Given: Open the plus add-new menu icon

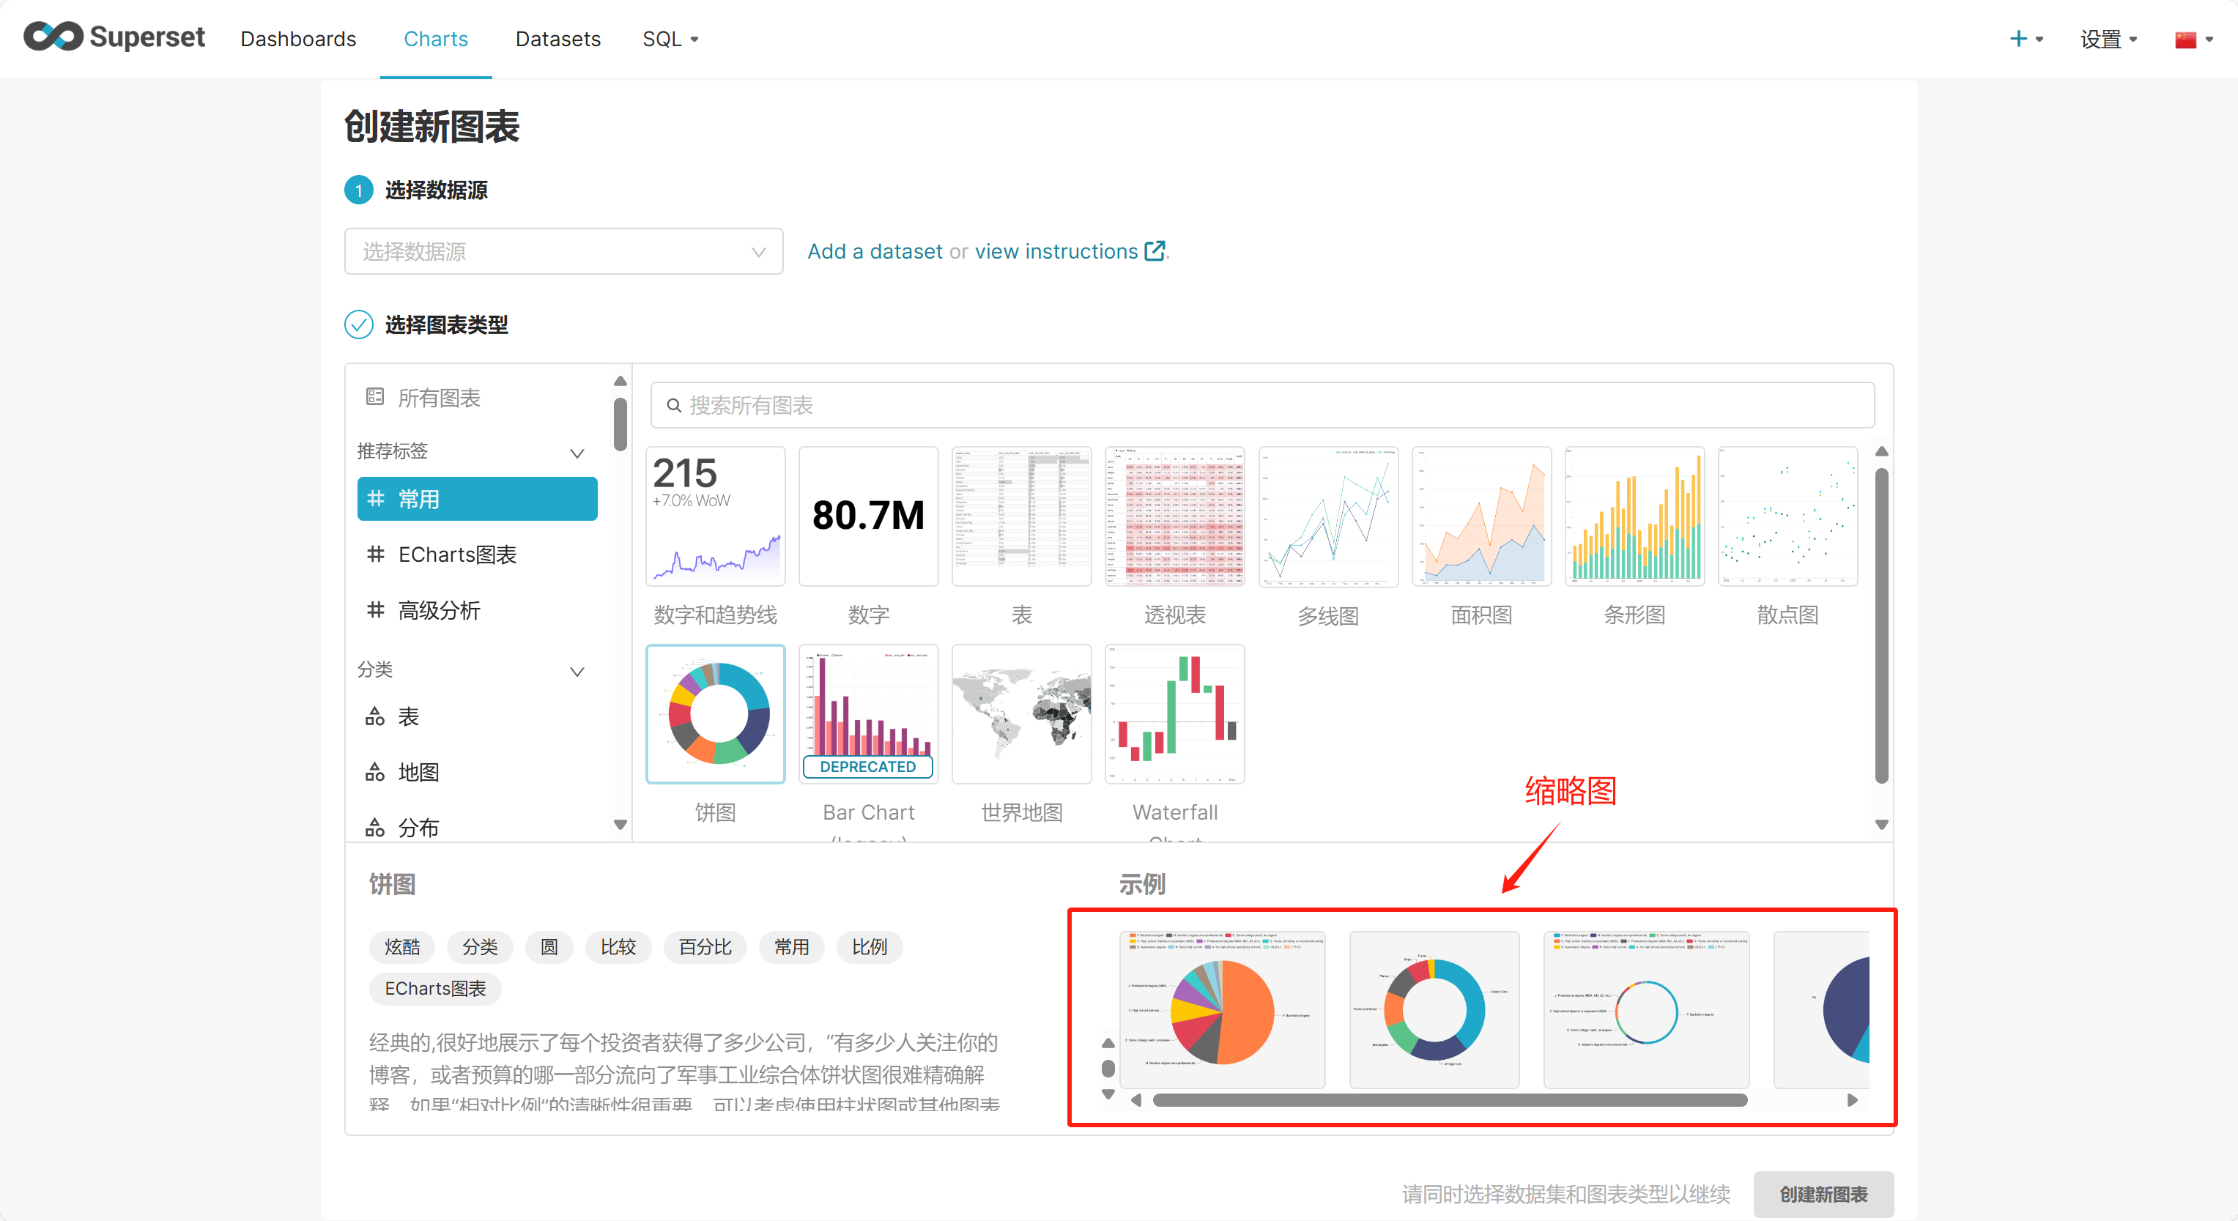Looking at the screenshot, I should point(2017,39).
